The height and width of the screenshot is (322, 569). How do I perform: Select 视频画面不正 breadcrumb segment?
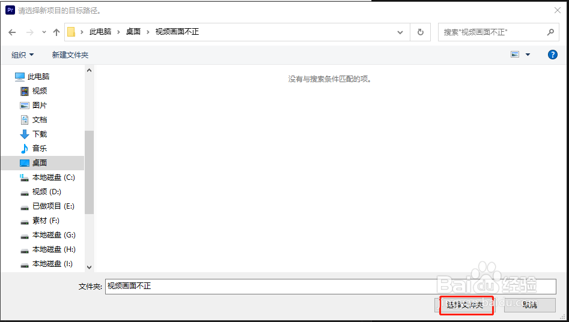coord(177,32)
